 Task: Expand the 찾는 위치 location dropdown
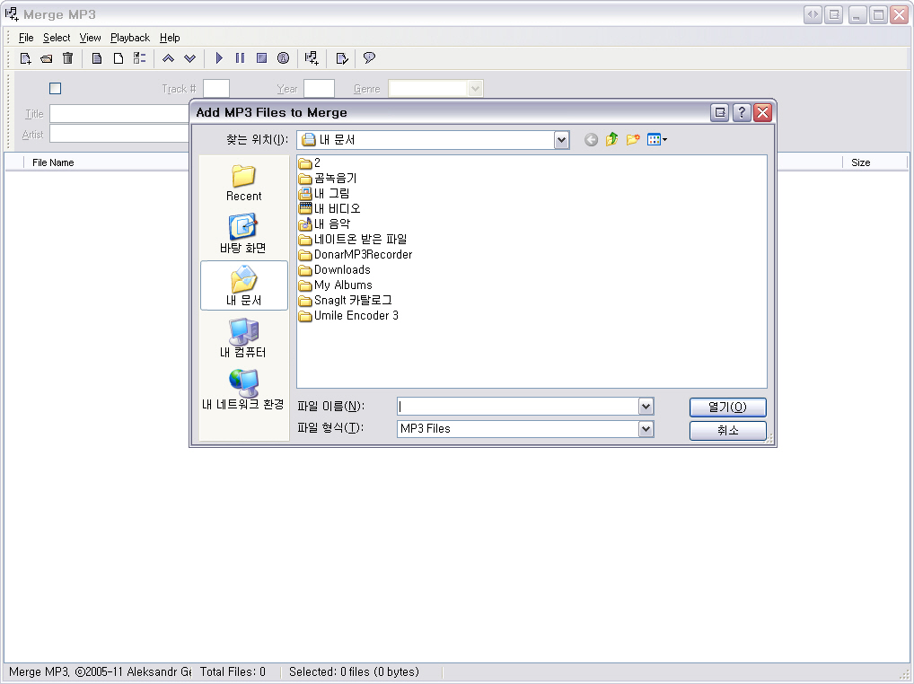coord(561,140)
